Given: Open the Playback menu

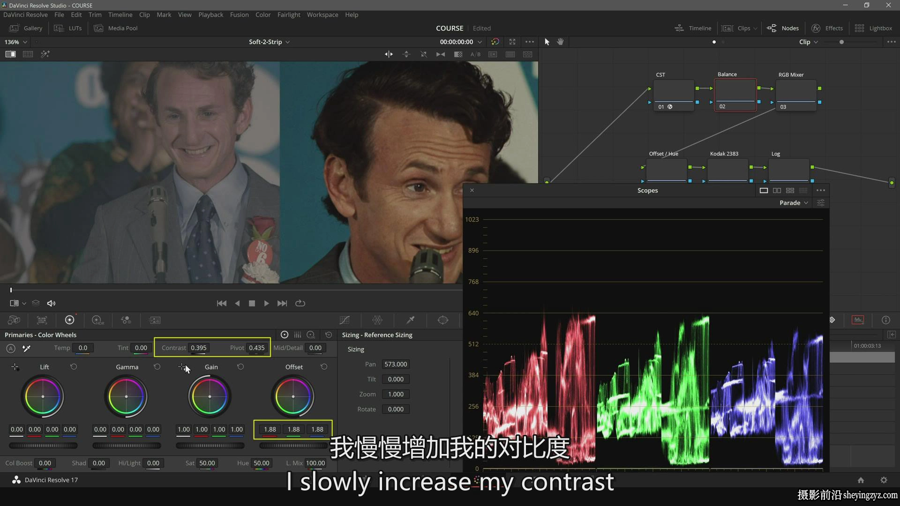Looking at the screenshot, I should (210, 15).
